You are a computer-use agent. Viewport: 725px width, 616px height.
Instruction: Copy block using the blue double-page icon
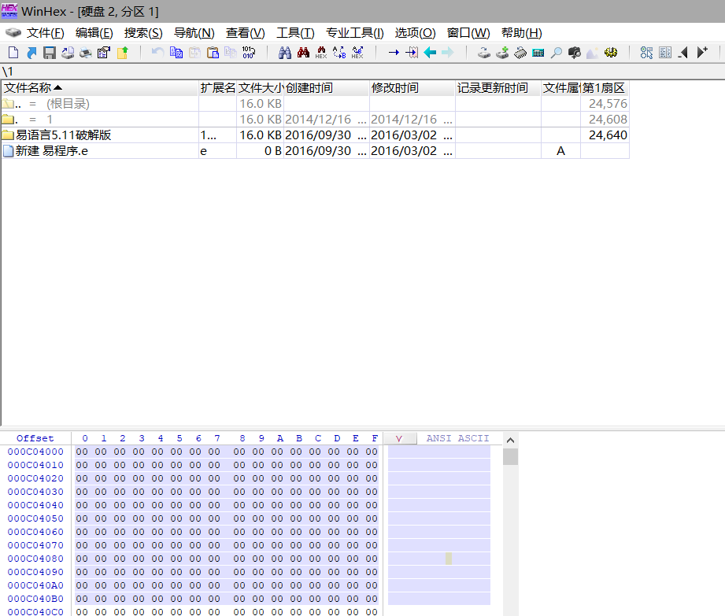[176, 53]
